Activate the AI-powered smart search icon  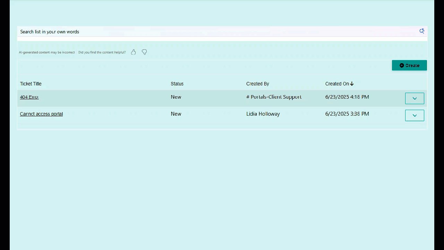coord(422,31)
